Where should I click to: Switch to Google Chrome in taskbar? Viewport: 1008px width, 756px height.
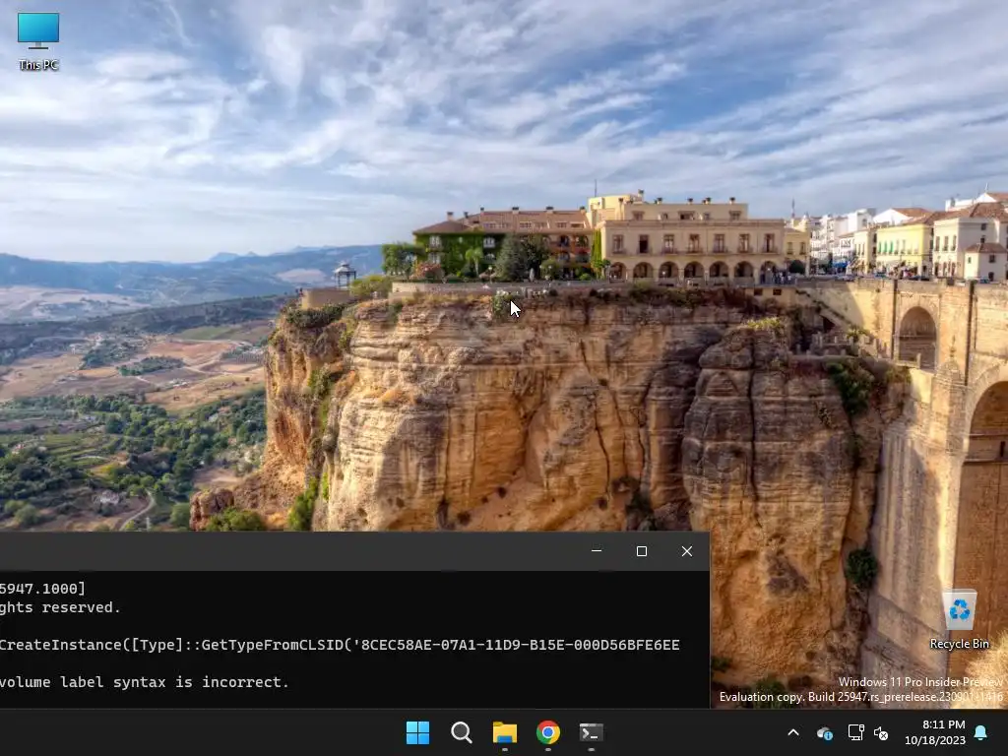click(548, 732)
